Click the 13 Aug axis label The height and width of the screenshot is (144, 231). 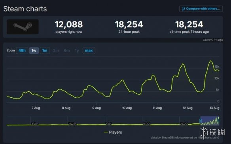coord(214,108)
